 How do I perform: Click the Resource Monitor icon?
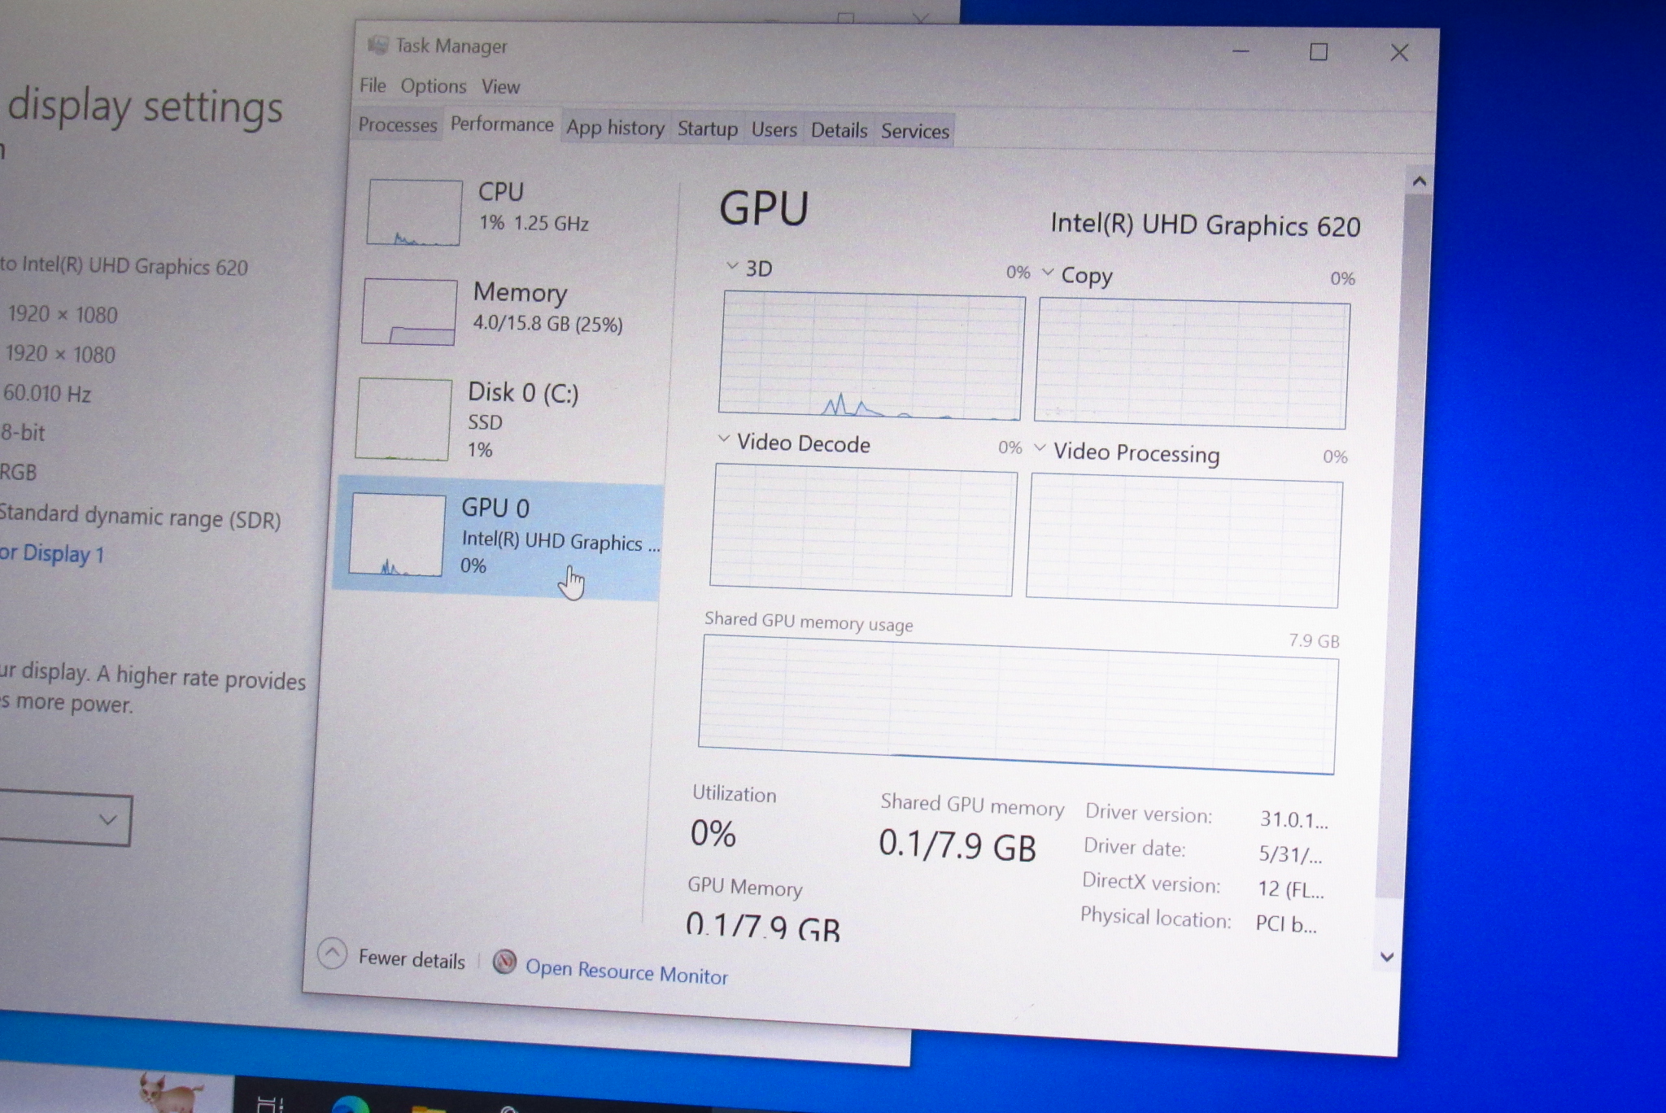click(504, 963)
